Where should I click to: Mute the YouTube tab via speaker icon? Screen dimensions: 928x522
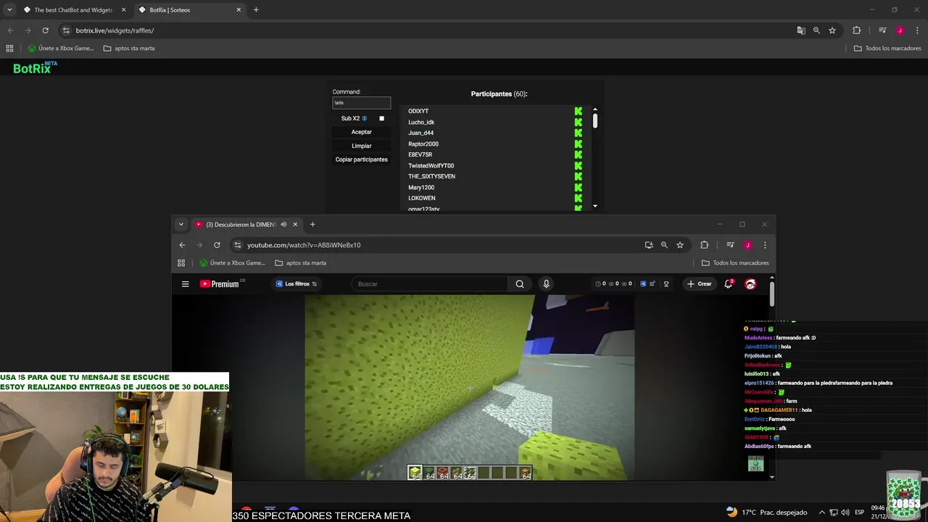283,225
